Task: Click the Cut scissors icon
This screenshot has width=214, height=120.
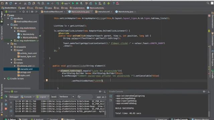Action: 25,3
